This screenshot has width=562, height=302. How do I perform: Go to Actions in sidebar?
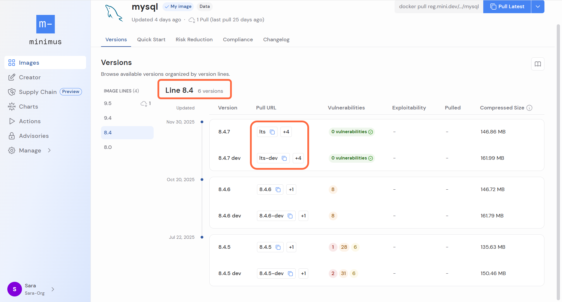(x=45, y=121)
